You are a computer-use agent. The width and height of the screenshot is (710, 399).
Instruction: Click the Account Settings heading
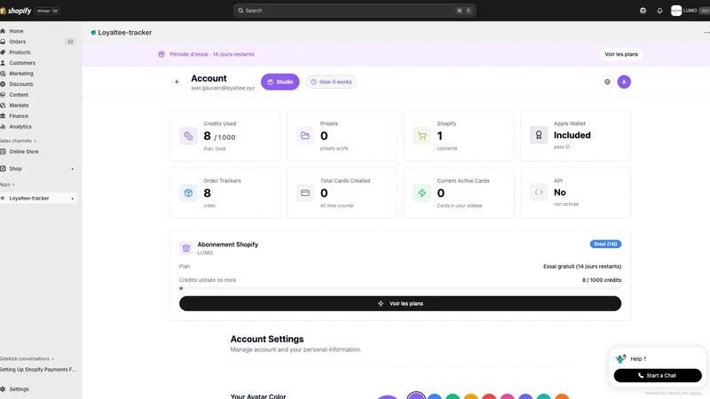(x=267, y=339)
